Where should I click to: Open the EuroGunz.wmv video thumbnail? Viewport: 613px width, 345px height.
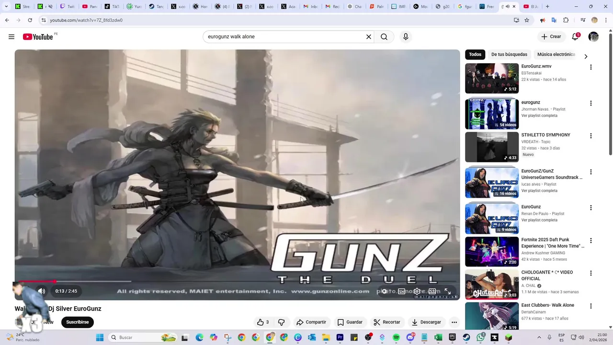click(492, 78)
